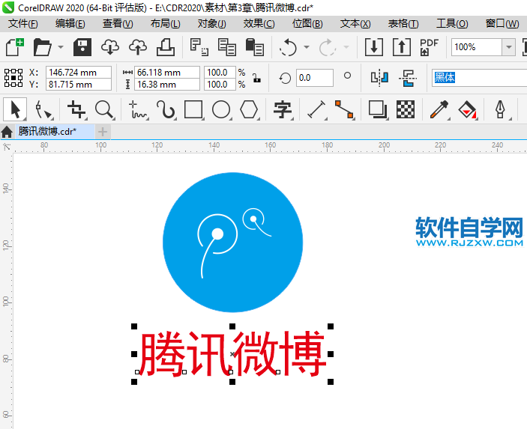The image size is (527, 429).
Task: Select the Transparency checkerboard tool
Action: (406, 109)
